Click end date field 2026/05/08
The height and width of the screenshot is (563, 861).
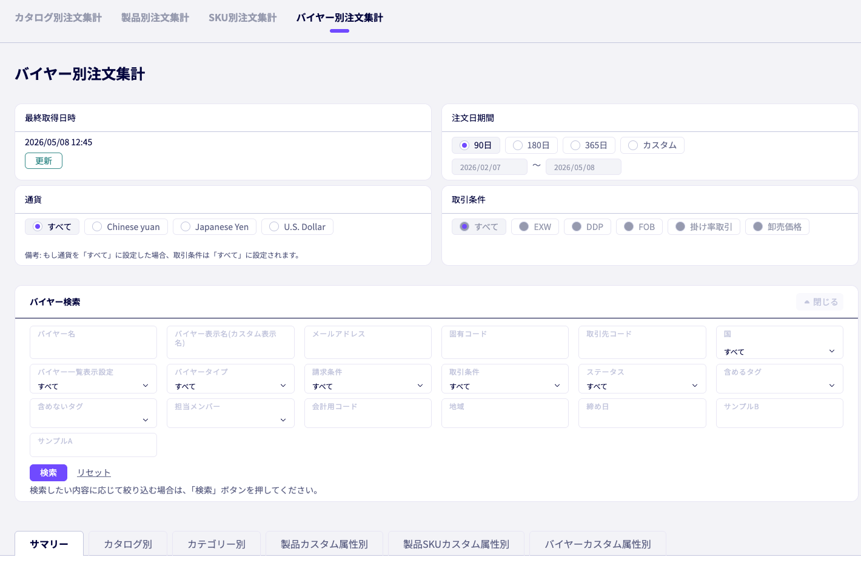583,167
